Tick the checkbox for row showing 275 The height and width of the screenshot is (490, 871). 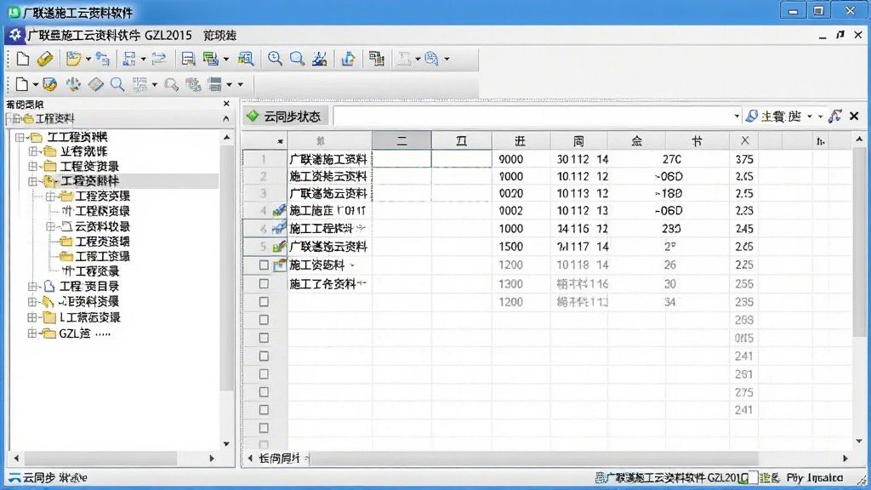(264, 392)
